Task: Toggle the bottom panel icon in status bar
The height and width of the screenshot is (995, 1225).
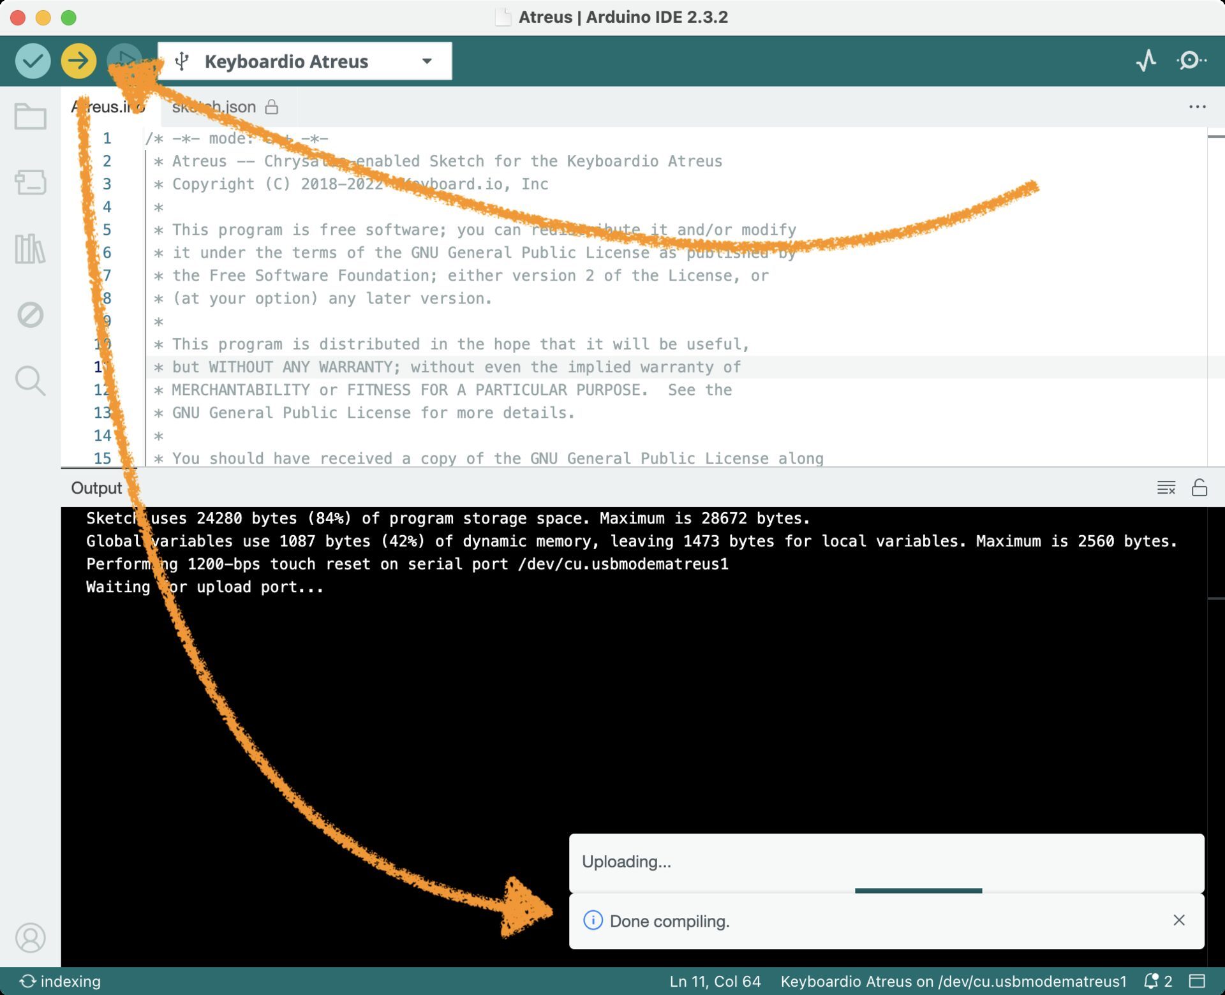Action: (1198, 981)
